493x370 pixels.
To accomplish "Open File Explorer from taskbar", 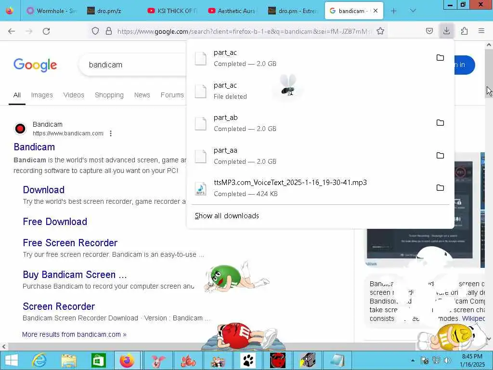I will pos(69,360).
